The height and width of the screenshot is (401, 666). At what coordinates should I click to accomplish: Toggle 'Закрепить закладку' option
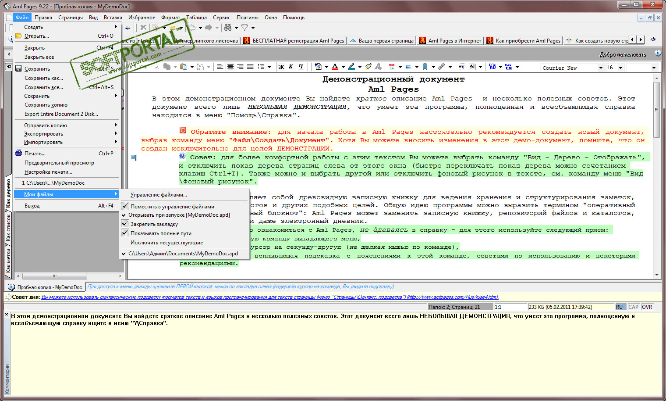(x=184, y=224)
